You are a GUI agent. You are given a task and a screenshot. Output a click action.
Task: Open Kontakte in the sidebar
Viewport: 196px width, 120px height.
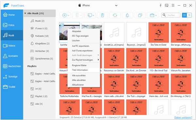tap(12, 56)
